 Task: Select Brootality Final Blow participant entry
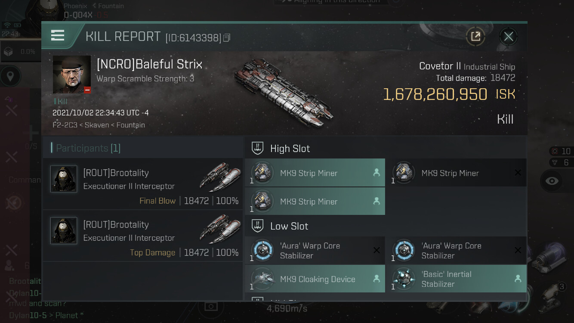click(143, 184)
